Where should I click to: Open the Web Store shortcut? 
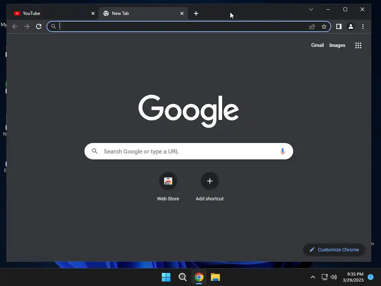click(168, 187)
